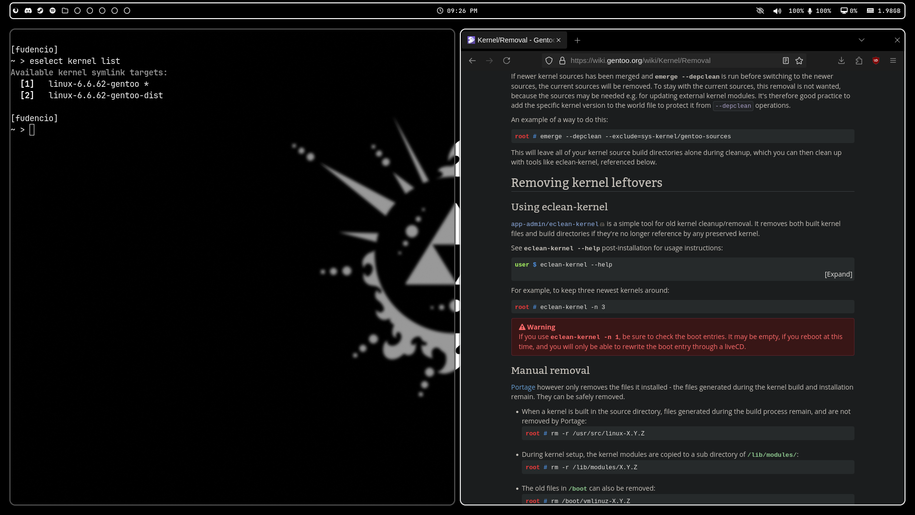Toggle the screen privacy eye indicator
915x515 pixels.
tap(760, 10)
